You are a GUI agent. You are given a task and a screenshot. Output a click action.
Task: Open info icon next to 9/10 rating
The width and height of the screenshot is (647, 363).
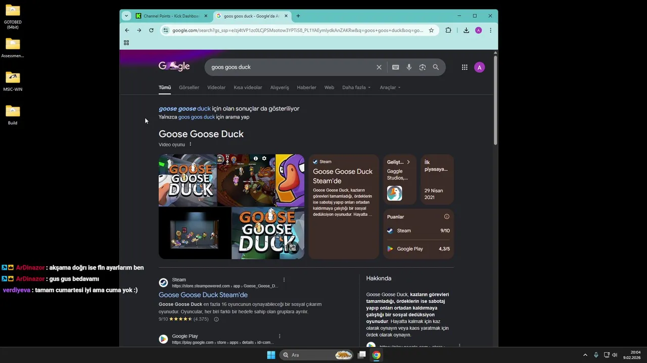(216, 319)
